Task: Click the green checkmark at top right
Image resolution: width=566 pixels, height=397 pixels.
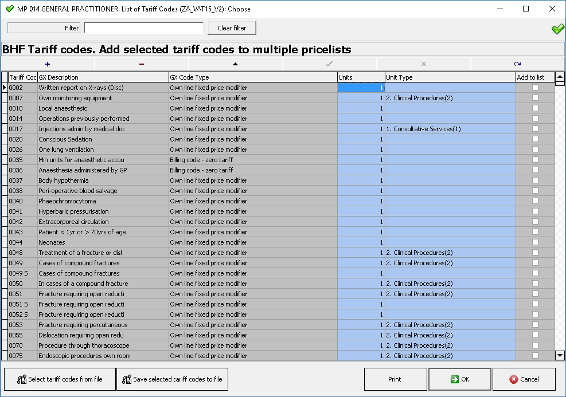Action: tap(557, 29)
